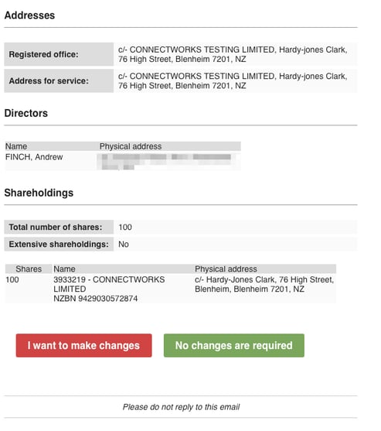Select director name FINCH, Andrew

point(34,157)
